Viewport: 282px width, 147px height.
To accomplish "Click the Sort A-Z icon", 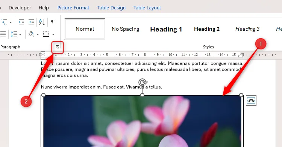I will 42,22.
